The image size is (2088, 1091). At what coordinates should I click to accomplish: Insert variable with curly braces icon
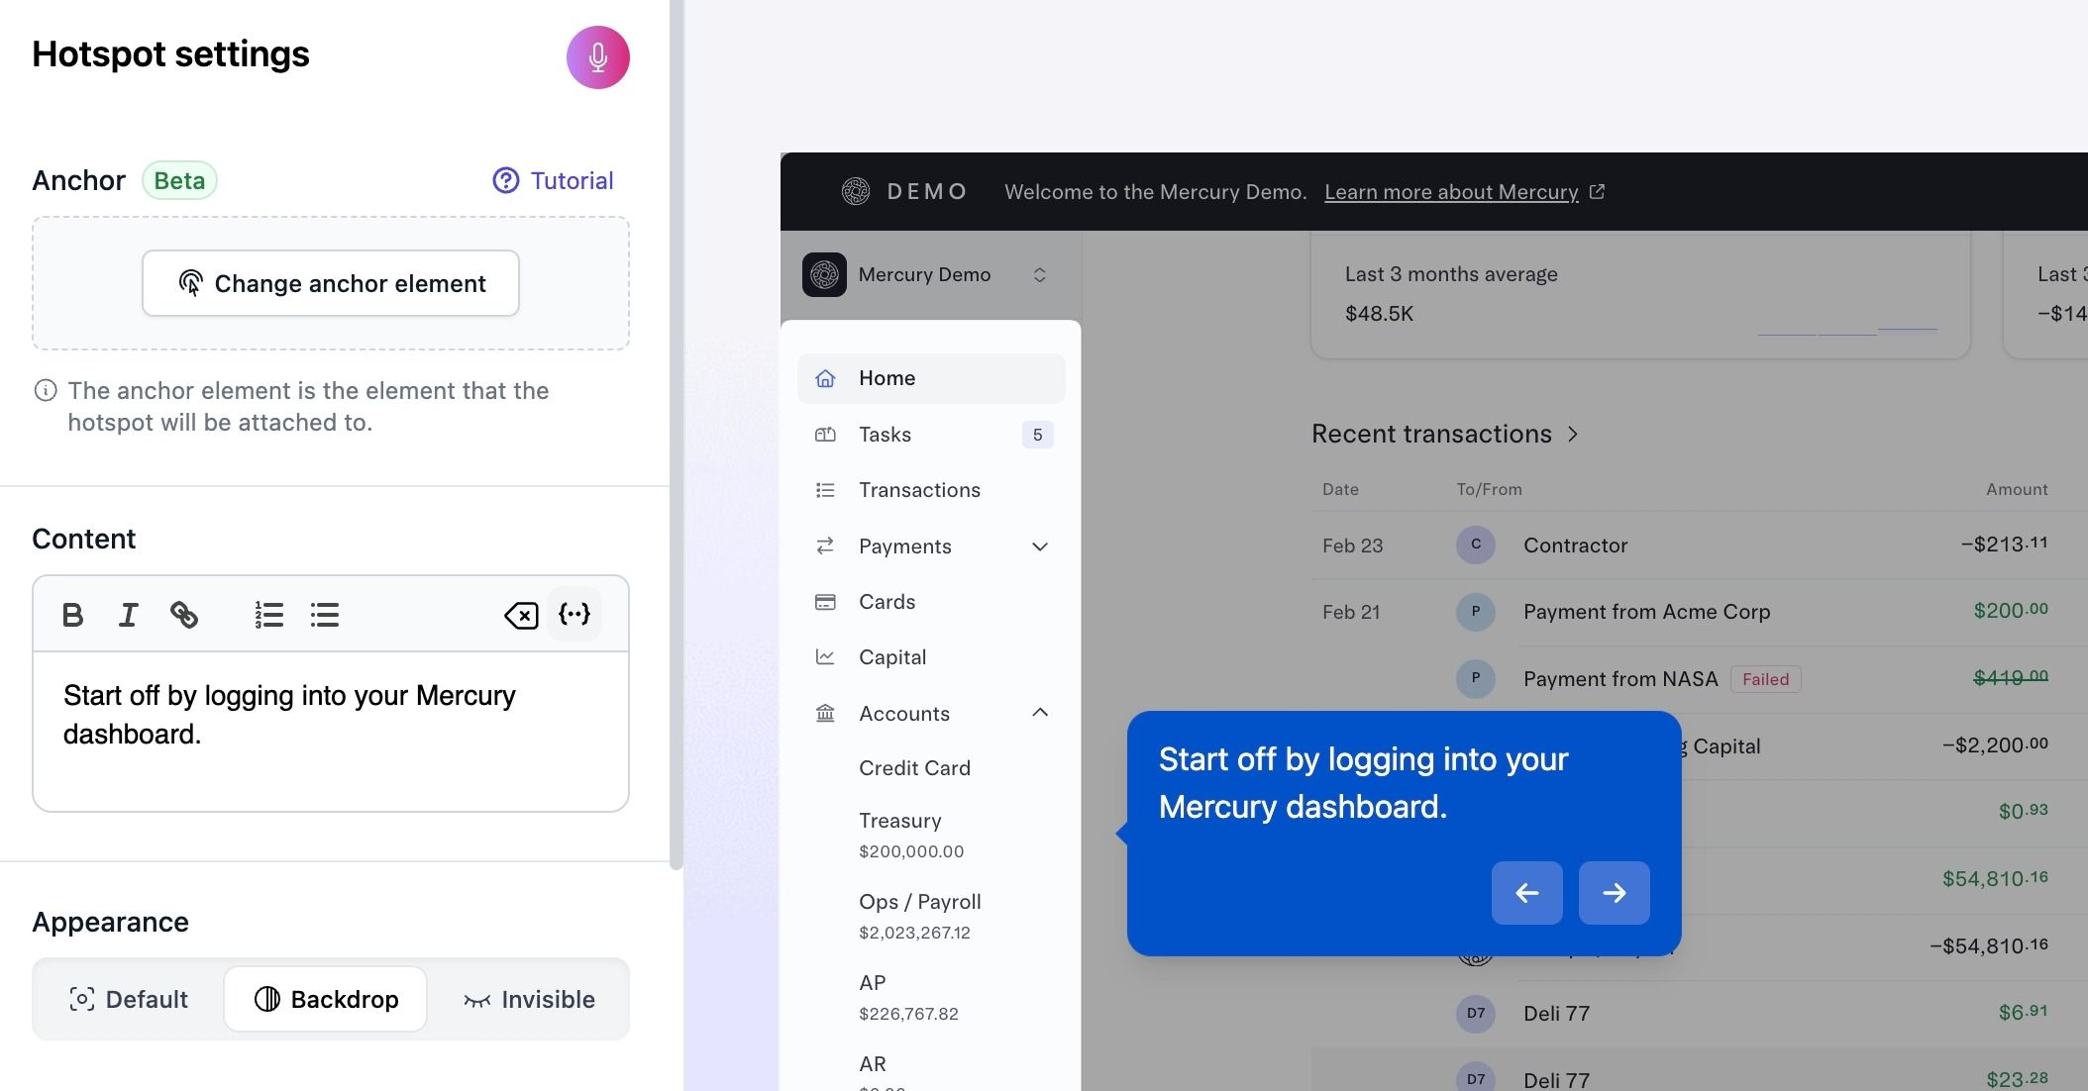point(574,614)
